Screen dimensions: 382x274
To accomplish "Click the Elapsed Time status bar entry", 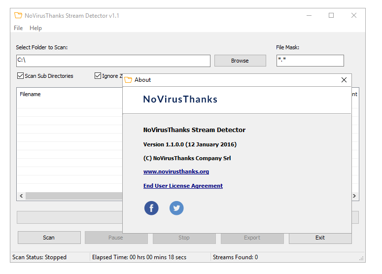I will point(139,257).
